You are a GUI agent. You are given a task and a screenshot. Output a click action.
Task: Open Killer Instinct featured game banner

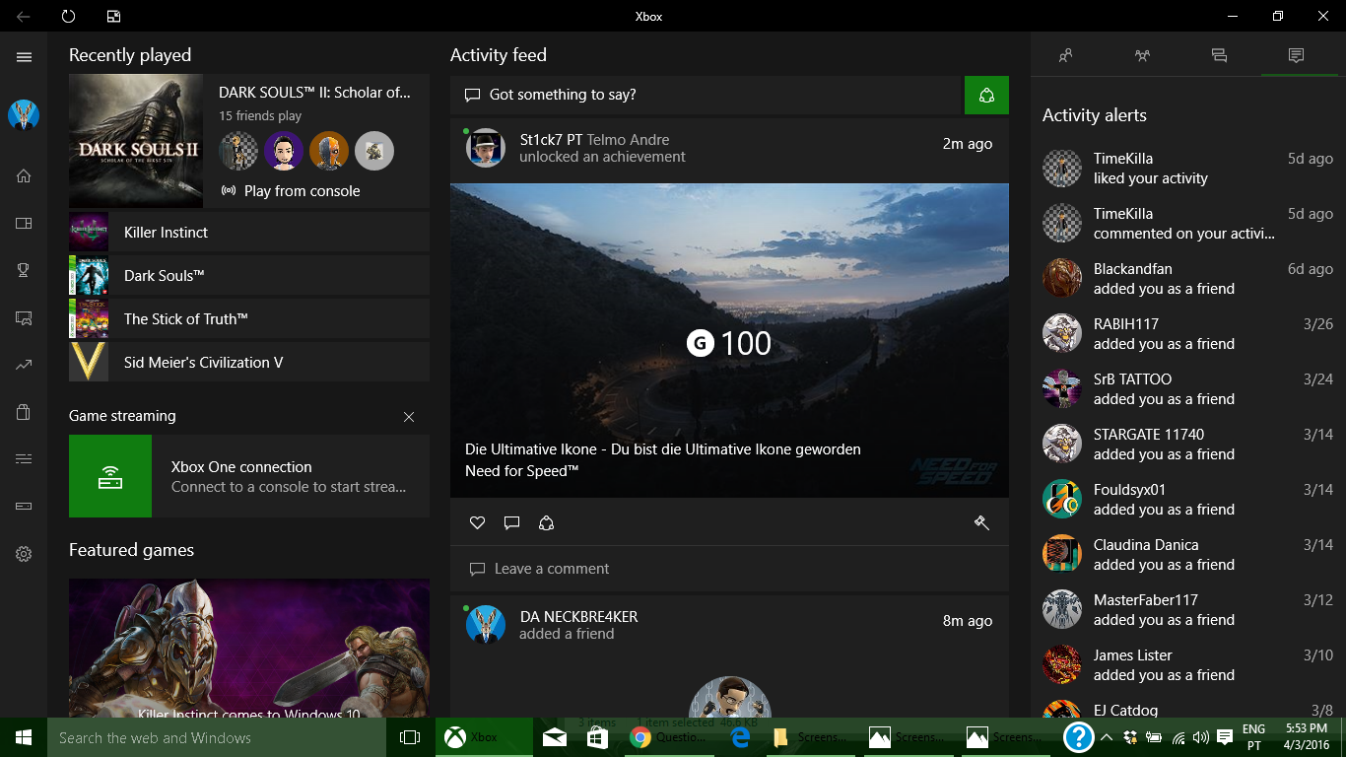point(249,648)
